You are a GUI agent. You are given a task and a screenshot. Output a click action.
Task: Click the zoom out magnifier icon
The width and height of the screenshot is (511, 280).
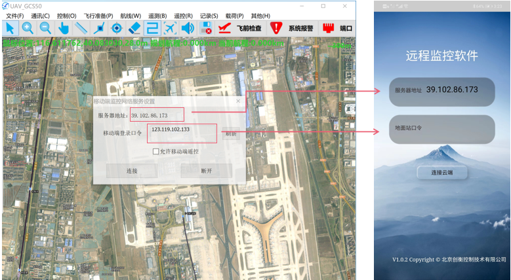pos(45,28)
